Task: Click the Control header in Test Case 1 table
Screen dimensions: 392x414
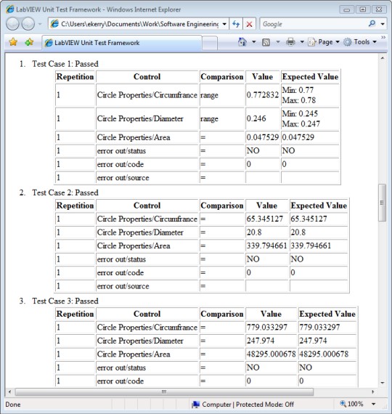Action: [147, 76]
